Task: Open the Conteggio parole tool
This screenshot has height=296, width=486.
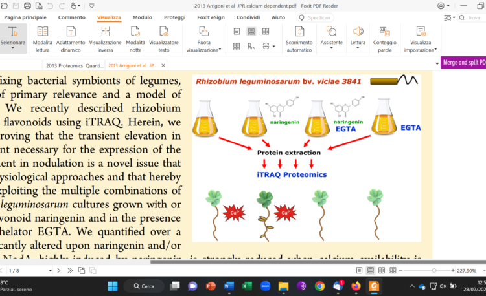Action: 384,39
